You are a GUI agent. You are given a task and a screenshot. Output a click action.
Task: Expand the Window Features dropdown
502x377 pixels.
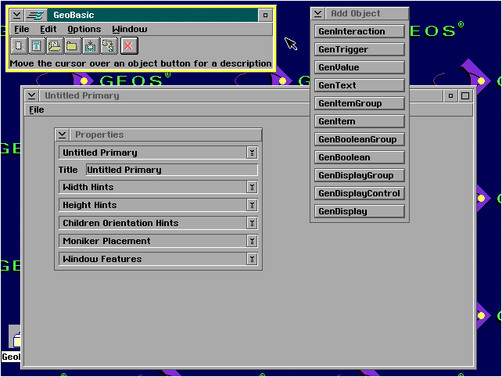159,259
